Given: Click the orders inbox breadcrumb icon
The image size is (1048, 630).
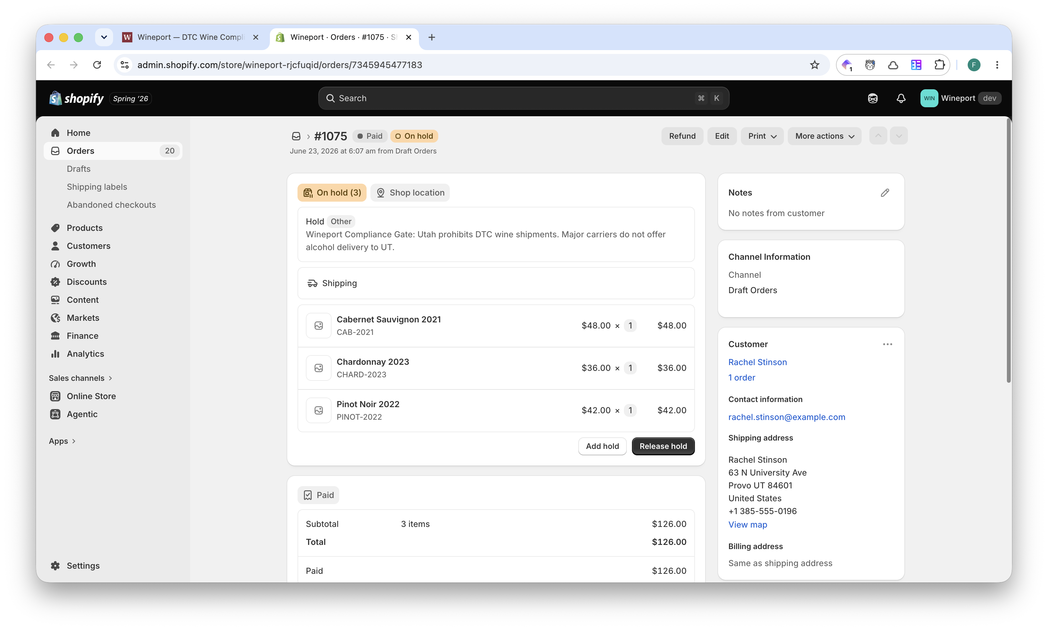Looking at the screenshot, I should [297, 136].
